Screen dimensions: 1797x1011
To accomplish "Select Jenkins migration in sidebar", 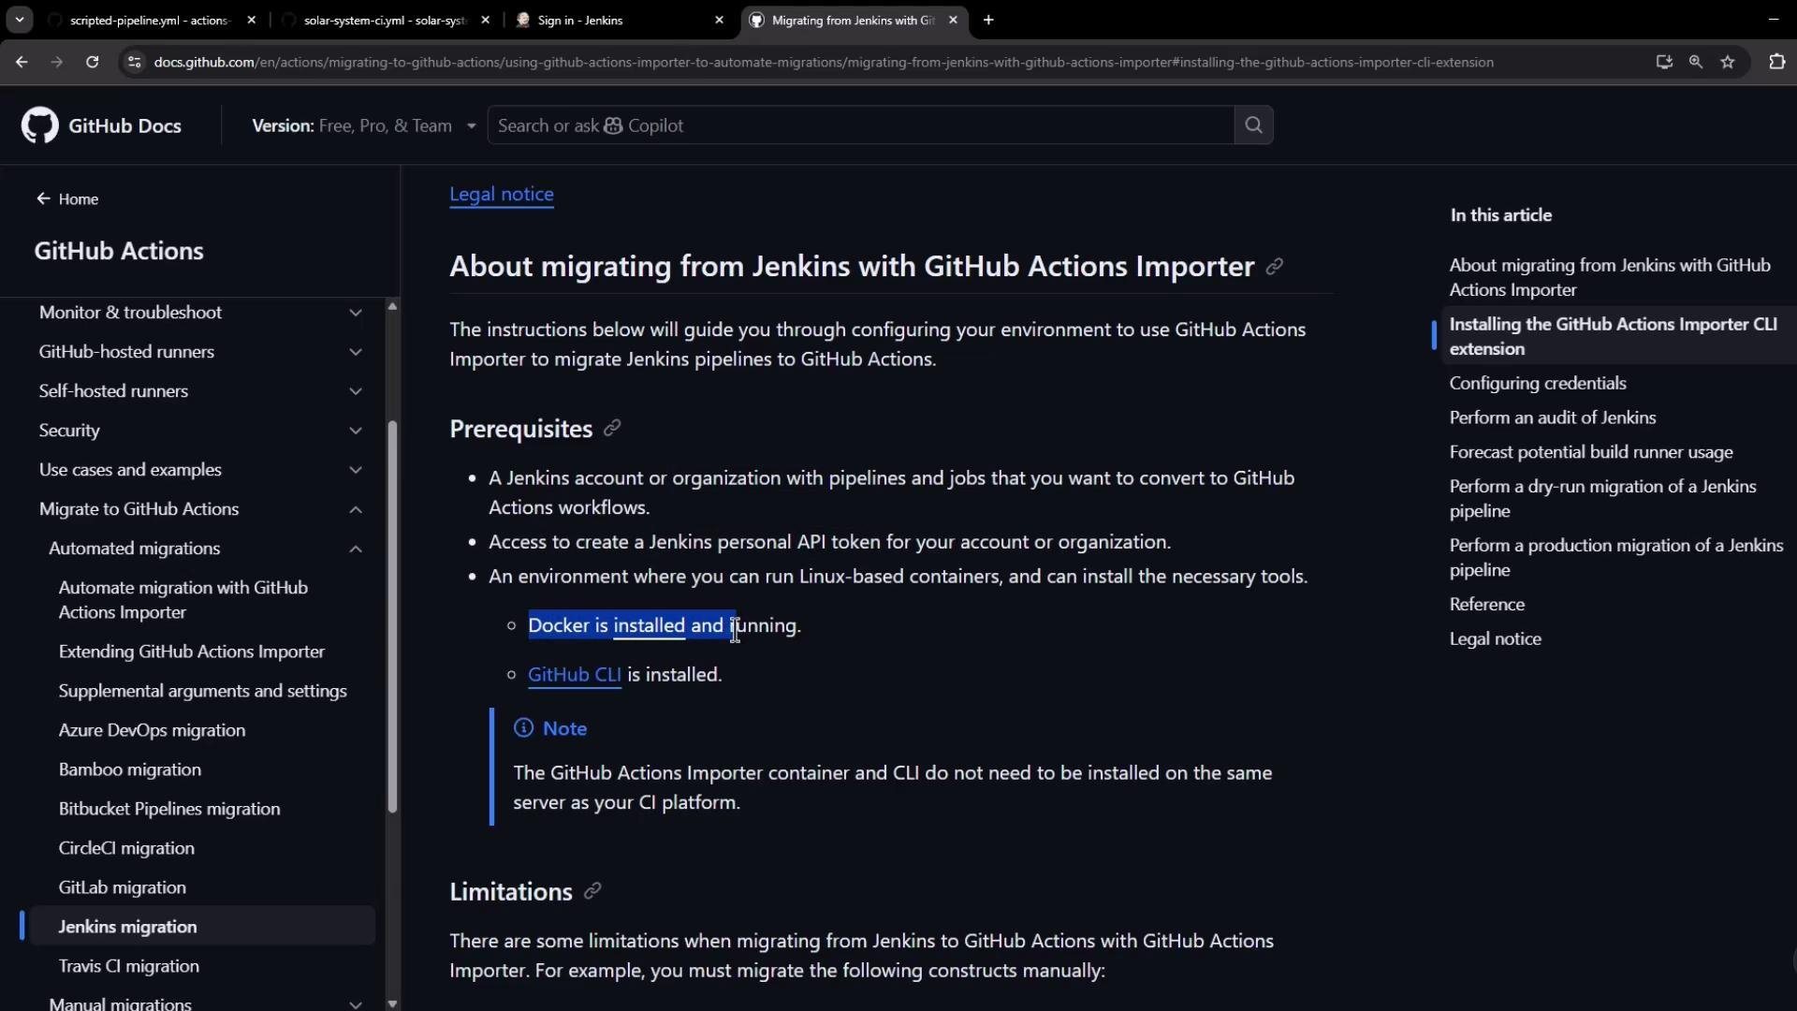I will [202, 927].
